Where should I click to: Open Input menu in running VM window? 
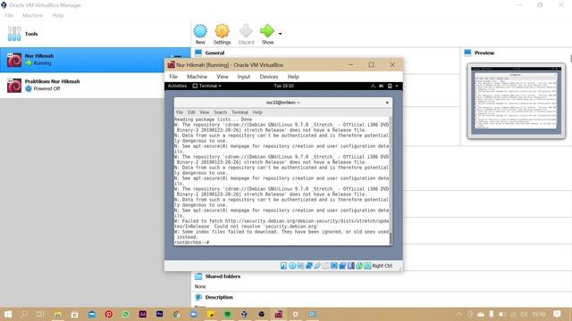244,77
